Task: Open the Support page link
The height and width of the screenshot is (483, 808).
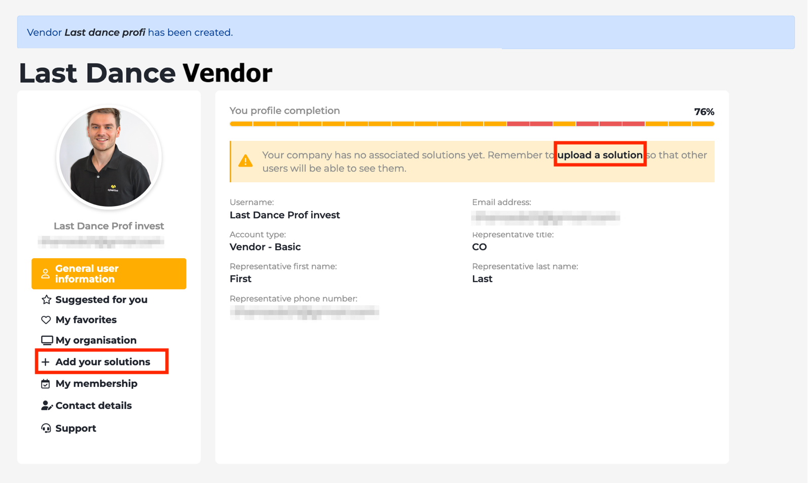Action: pyautogui.click(x=76, y=428)
